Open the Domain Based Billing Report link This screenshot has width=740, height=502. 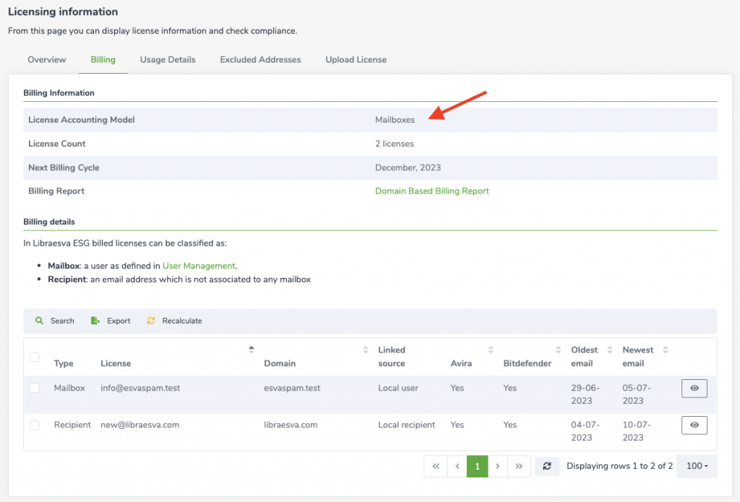click(x=431, y=191)
